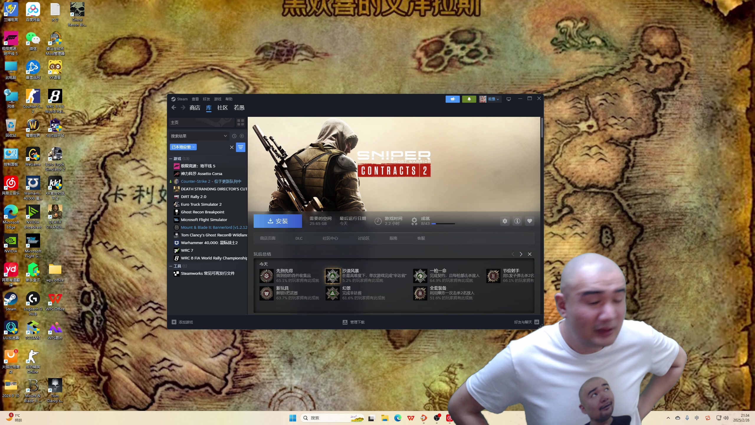Favorite the game with heart icon

[x=530, y=221]
